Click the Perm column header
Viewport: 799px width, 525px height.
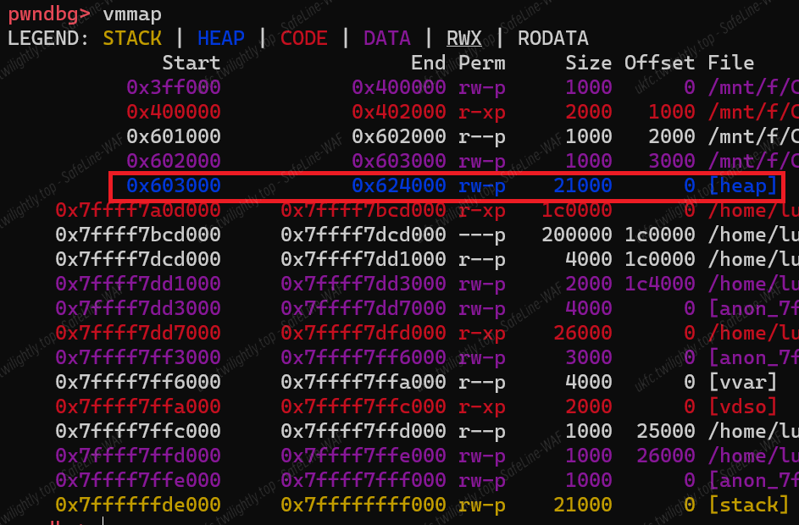click(x=482, y=63)
